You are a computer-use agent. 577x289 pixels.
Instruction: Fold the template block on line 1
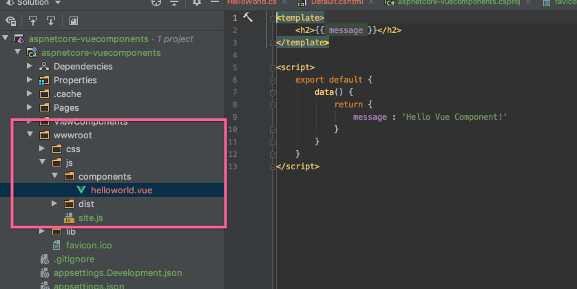coord(272,18)
